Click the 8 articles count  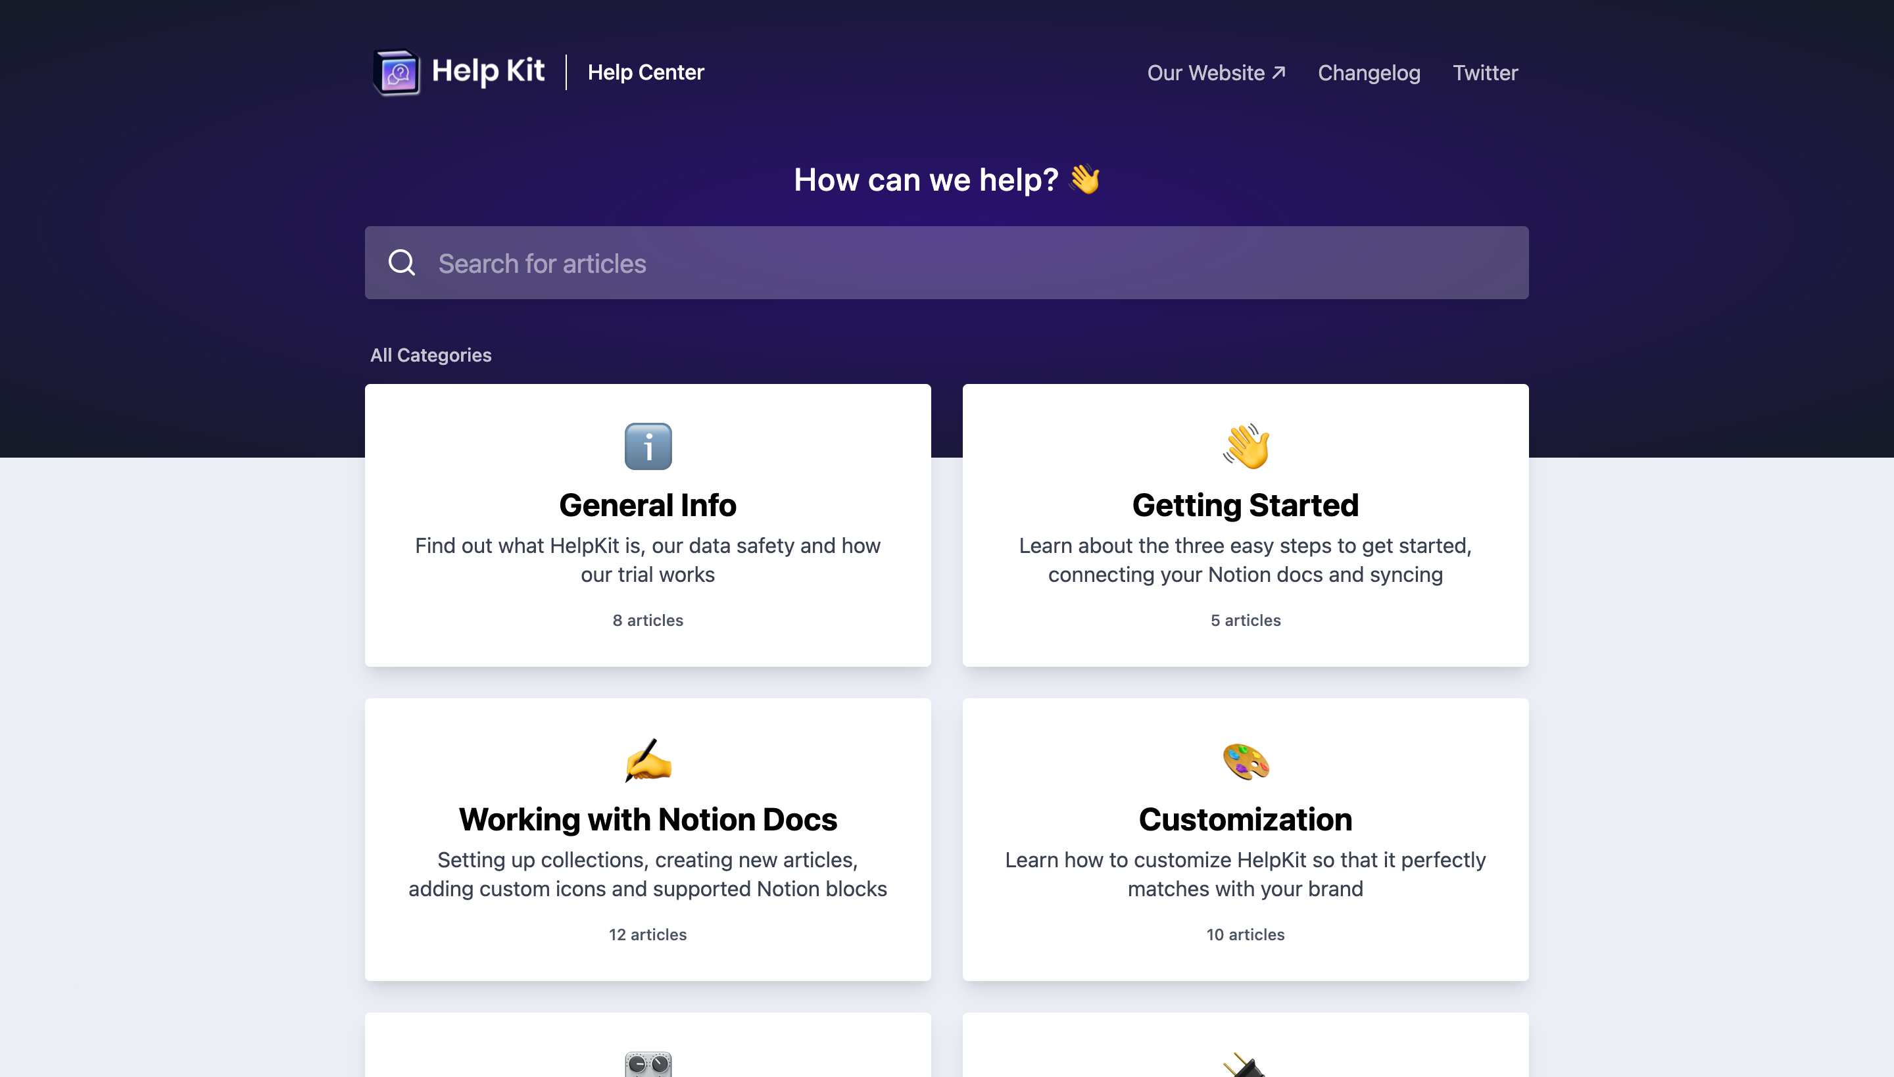coord(647,621)
